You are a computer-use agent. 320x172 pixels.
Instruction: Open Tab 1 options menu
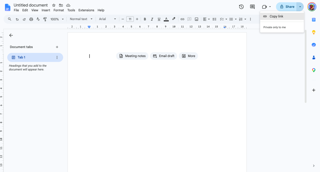click(x=57, y=57)
